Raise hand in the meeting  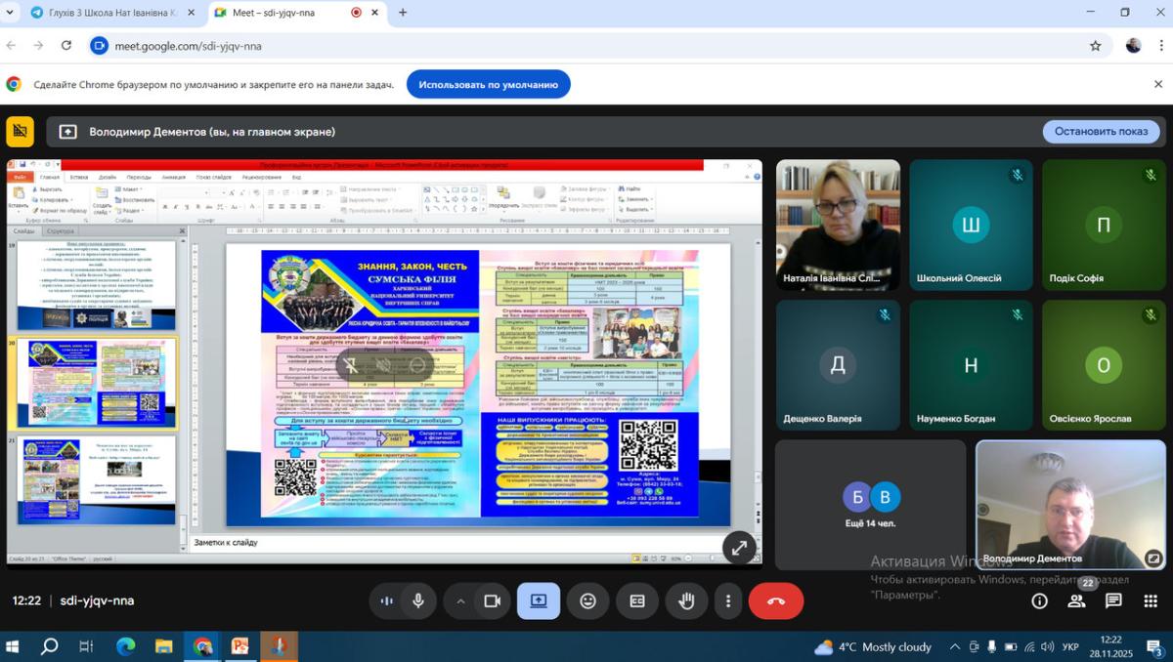click(x=686, y=601)
